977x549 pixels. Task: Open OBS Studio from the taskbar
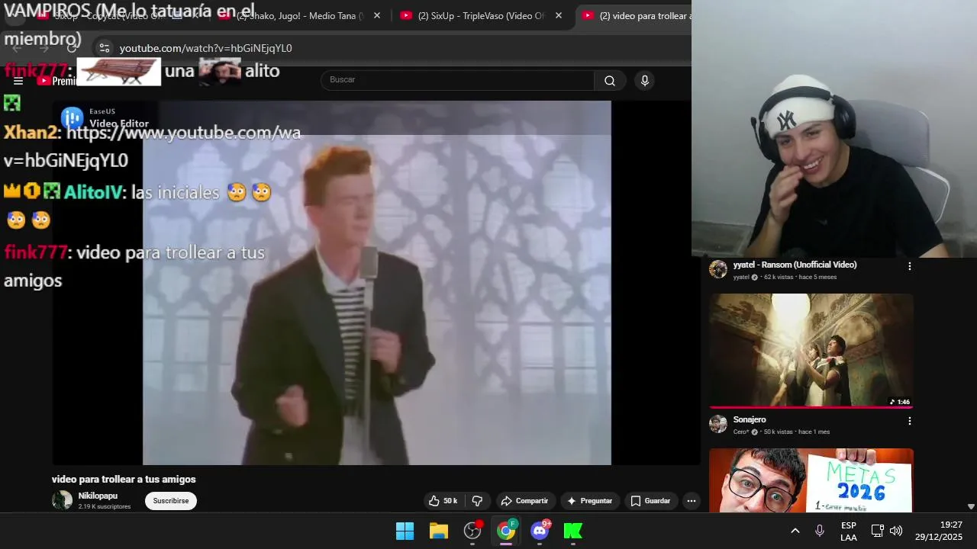coord(472,531)
